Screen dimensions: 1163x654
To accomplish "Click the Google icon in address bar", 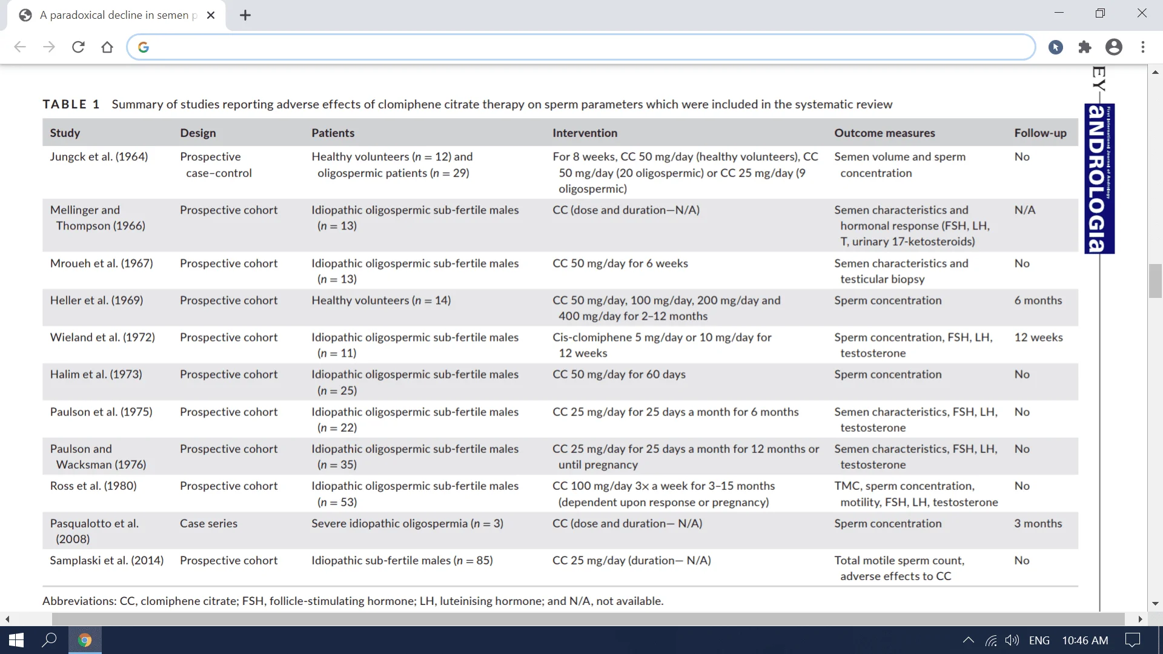I will point(144,47).
